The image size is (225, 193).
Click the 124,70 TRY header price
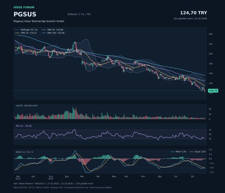point(193,13)
